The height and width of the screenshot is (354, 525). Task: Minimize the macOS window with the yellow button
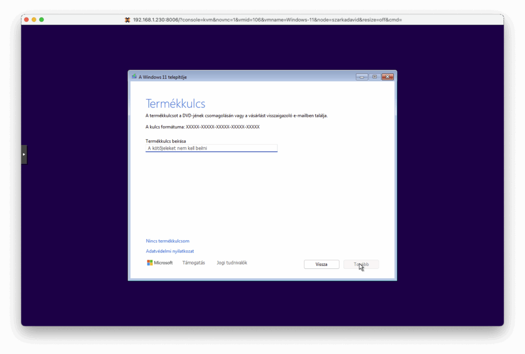34,20
